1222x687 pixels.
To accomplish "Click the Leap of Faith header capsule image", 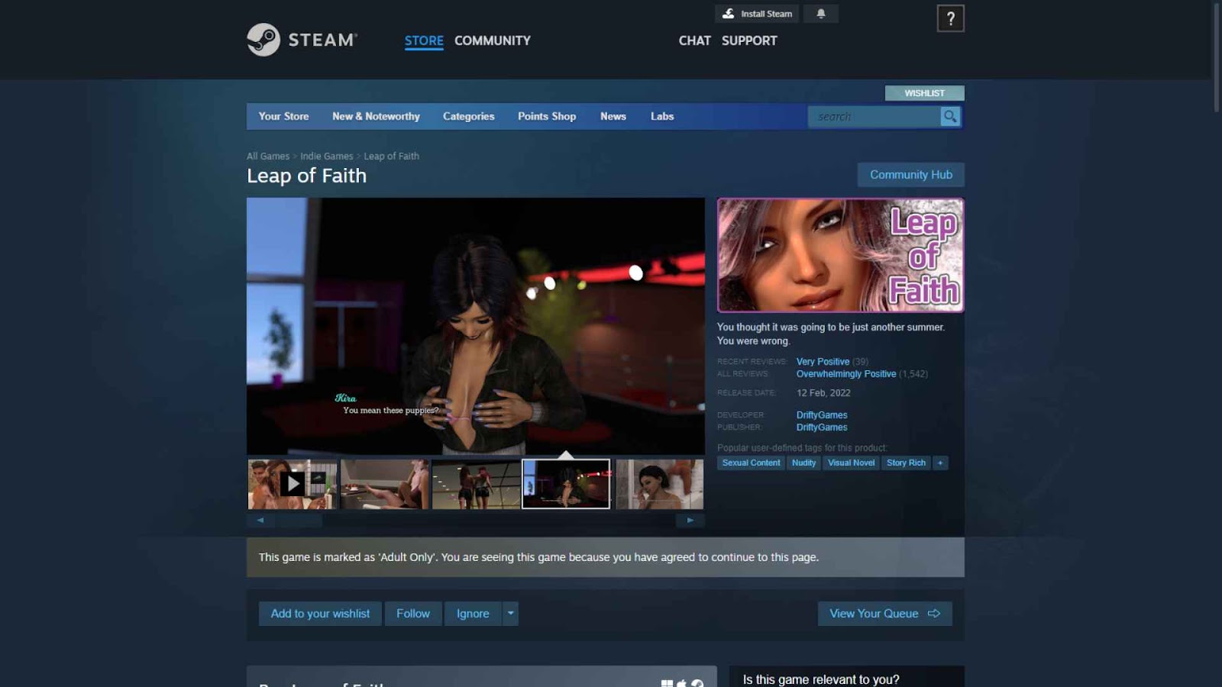I will pos(840,255).
